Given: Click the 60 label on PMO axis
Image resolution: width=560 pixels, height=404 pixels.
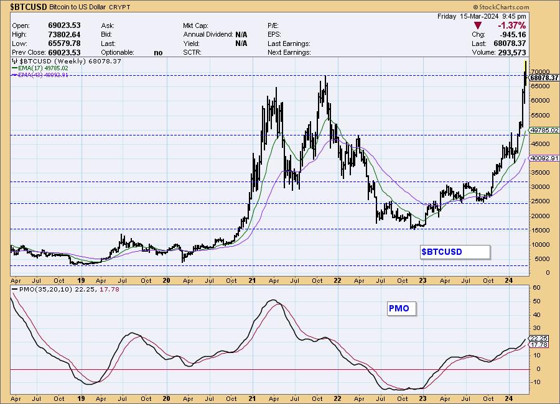Looking at the screenshot, I should (536, 288).
